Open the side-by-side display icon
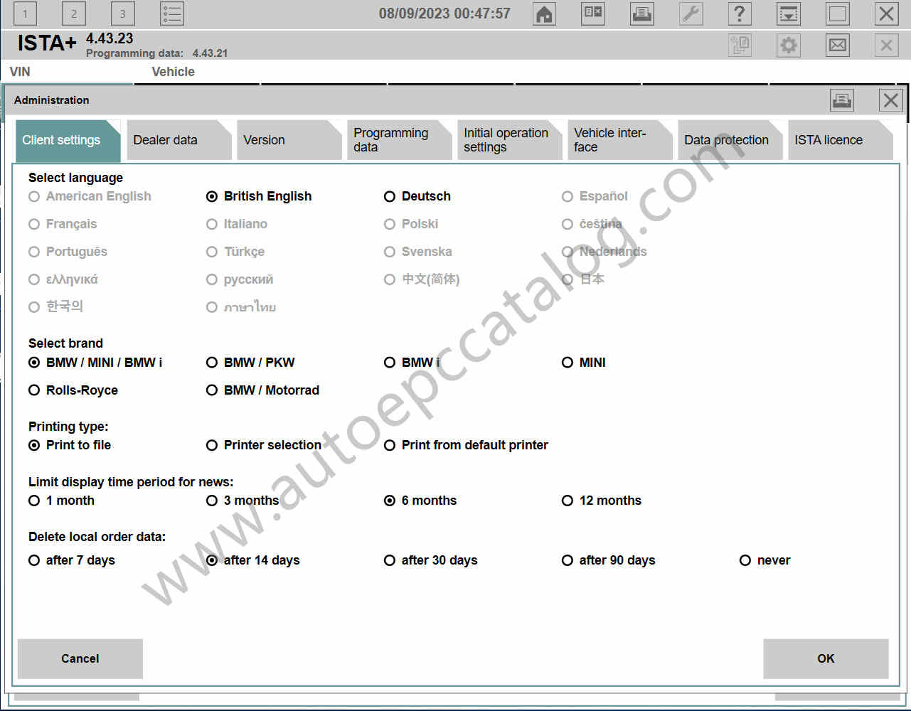 (x=593, y=14)
